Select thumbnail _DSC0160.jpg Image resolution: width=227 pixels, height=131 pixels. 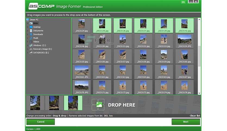tap(184, 56)
